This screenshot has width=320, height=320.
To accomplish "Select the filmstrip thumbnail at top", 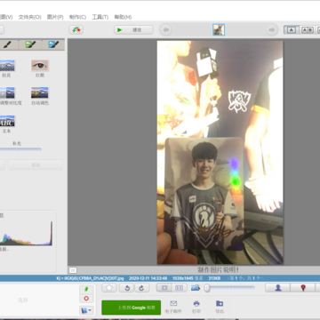I will [219, 30].
